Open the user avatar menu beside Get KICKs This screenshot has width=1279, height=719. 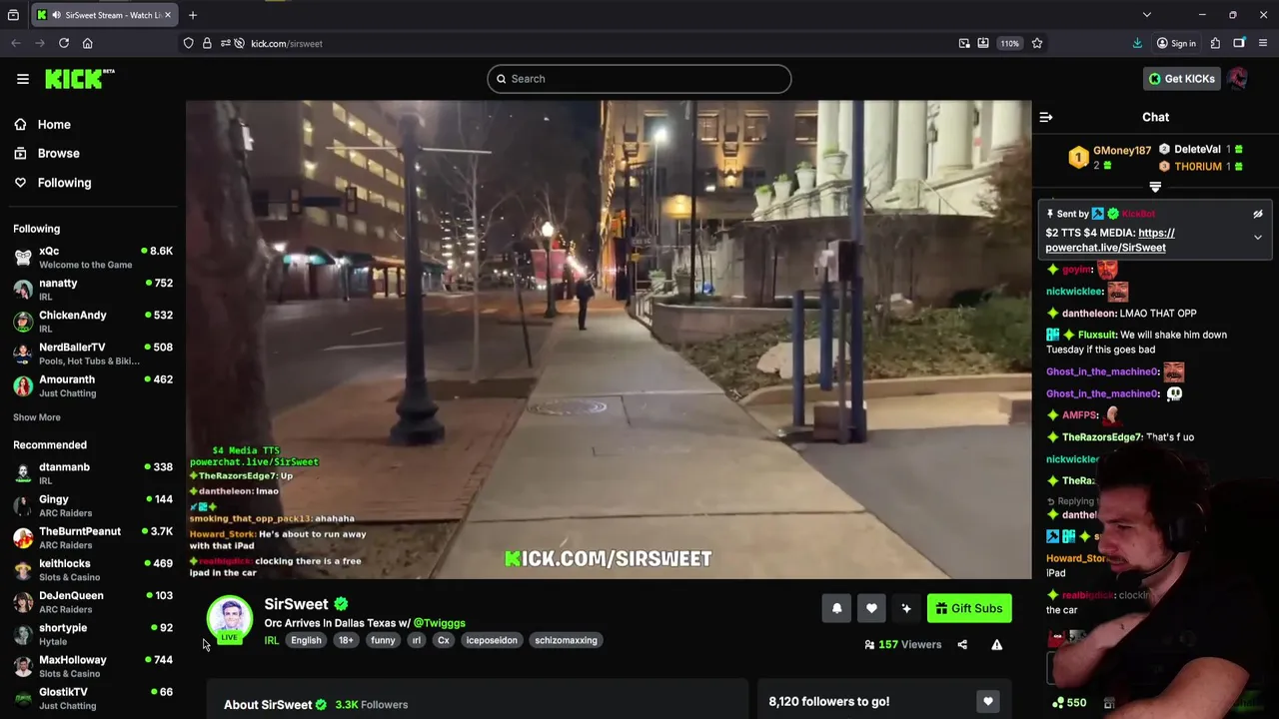(x=1237, y=79)
